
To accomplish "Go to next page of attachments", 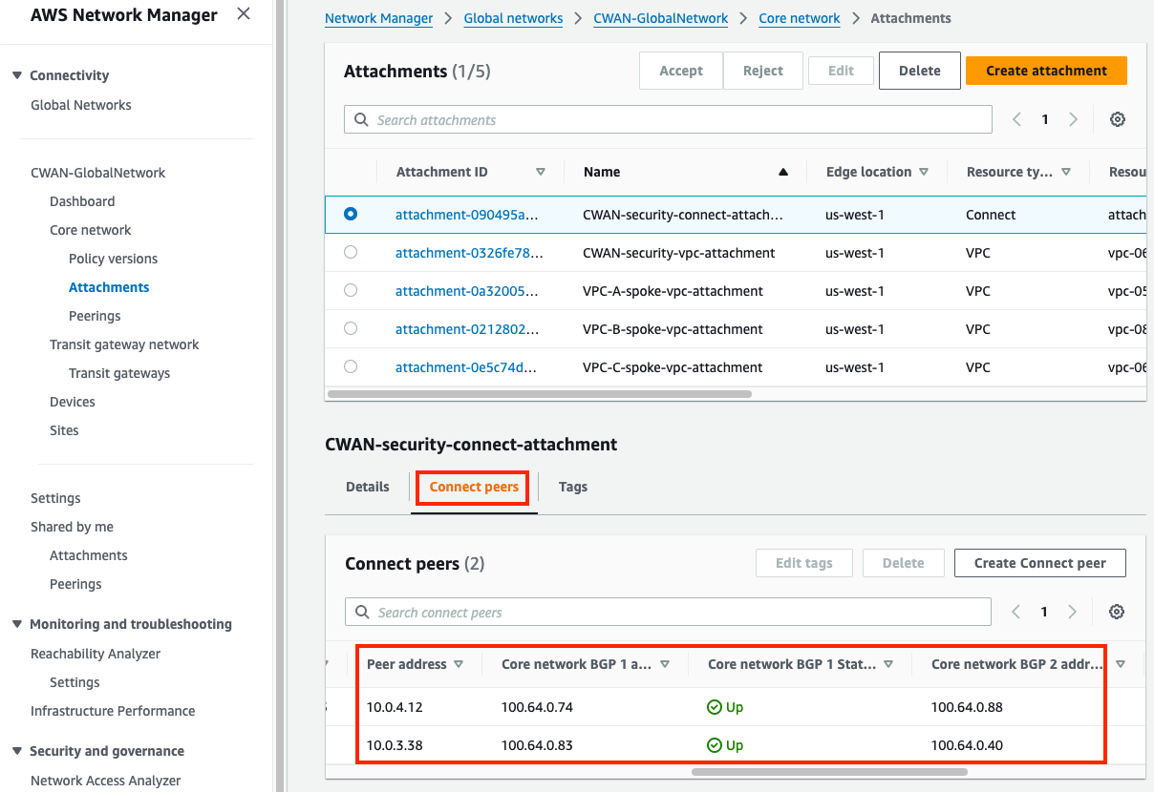I will [1074, 119].
